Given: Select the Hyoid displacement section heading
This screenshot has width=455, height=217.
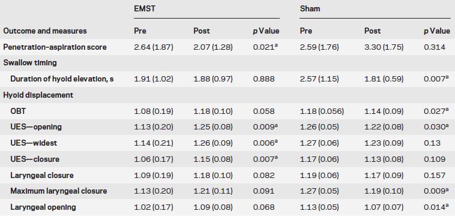Looking at the screenshot, I should pos(38,95).
